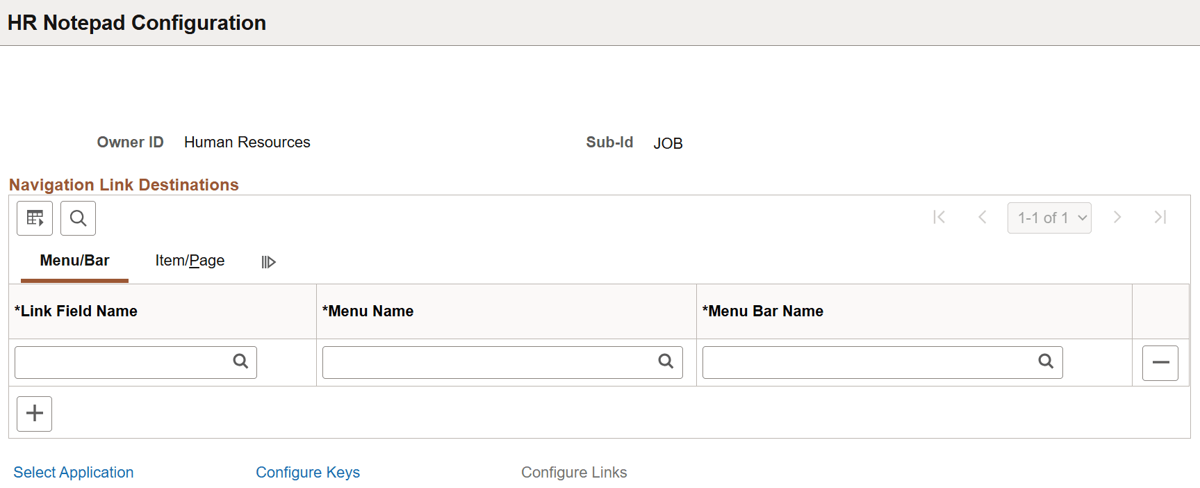This screenshot has width=1200, height=488.
Task: Navigate to the next row
Action: pyautogui.click(x=1117, y=218)
